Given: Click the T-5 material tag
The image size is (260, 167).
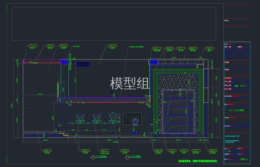Looking at the screenshot, I should pyautogui.click(x=32, y=46).
